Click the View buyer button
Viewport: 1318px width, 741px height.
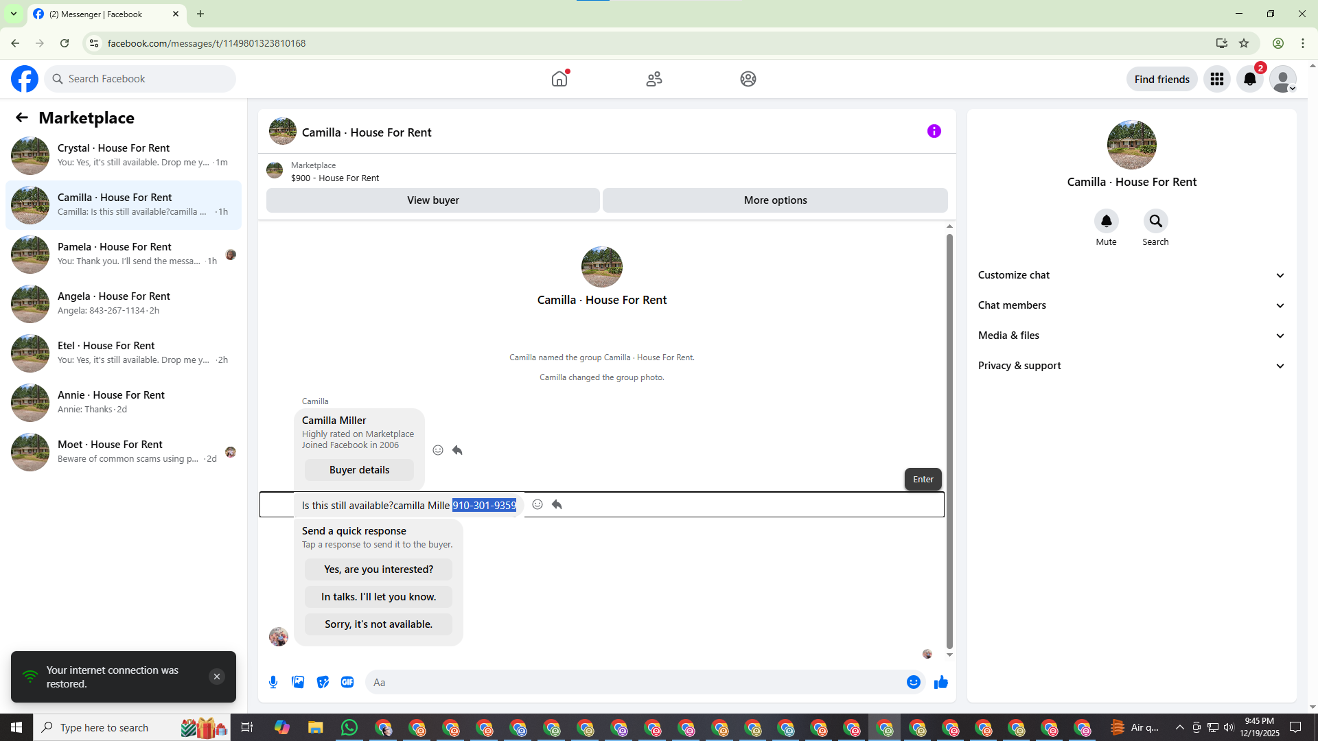point(432,200)
